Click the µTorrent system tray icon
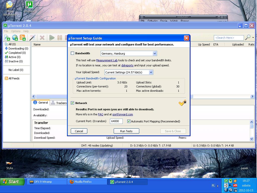 click(x=226, y=181)
